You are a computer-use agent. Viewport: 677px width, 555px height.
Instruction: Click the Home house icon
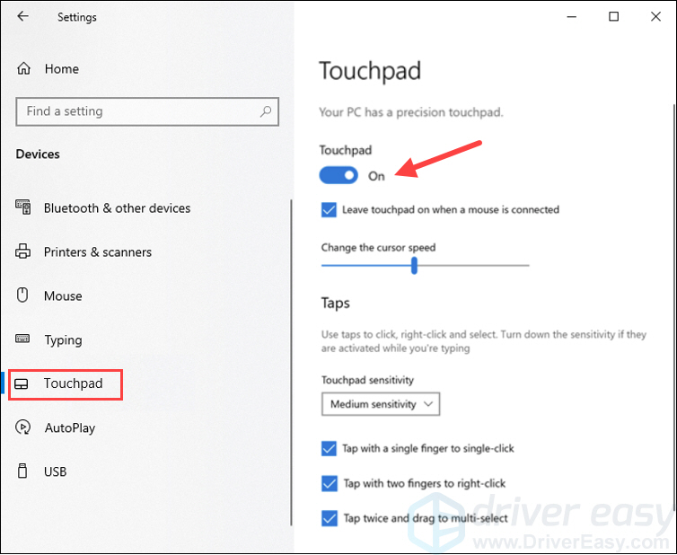click(x=23, y=68)
